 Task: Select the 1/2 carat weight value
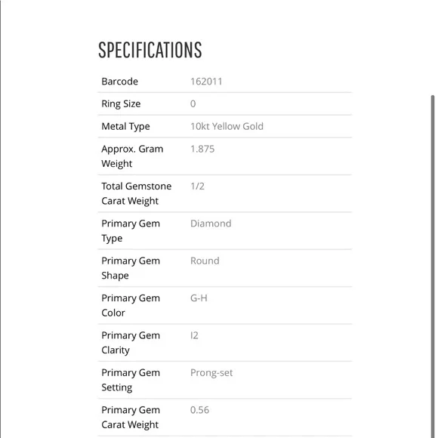(x=197, y=187)
